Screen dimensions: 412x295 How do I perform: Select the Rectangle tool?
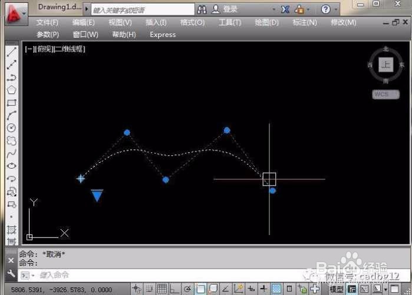click(x=12, y=102)
